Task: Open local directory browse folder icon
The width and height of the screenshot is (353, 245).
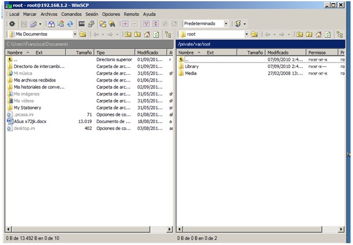Action: [83, 34]
